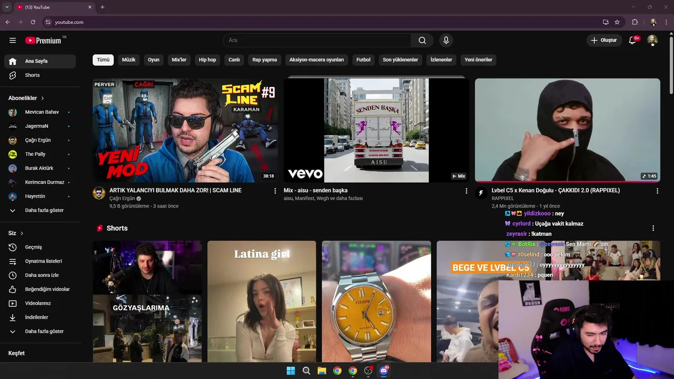Open File Explorer from taskbar

point(322,371)
